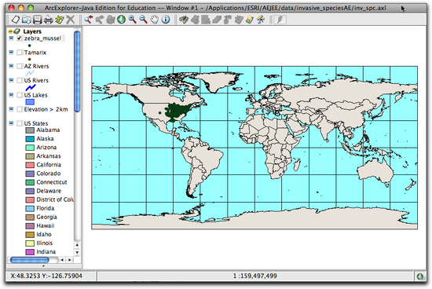Check the US Rivers layer box

[20, 80]
